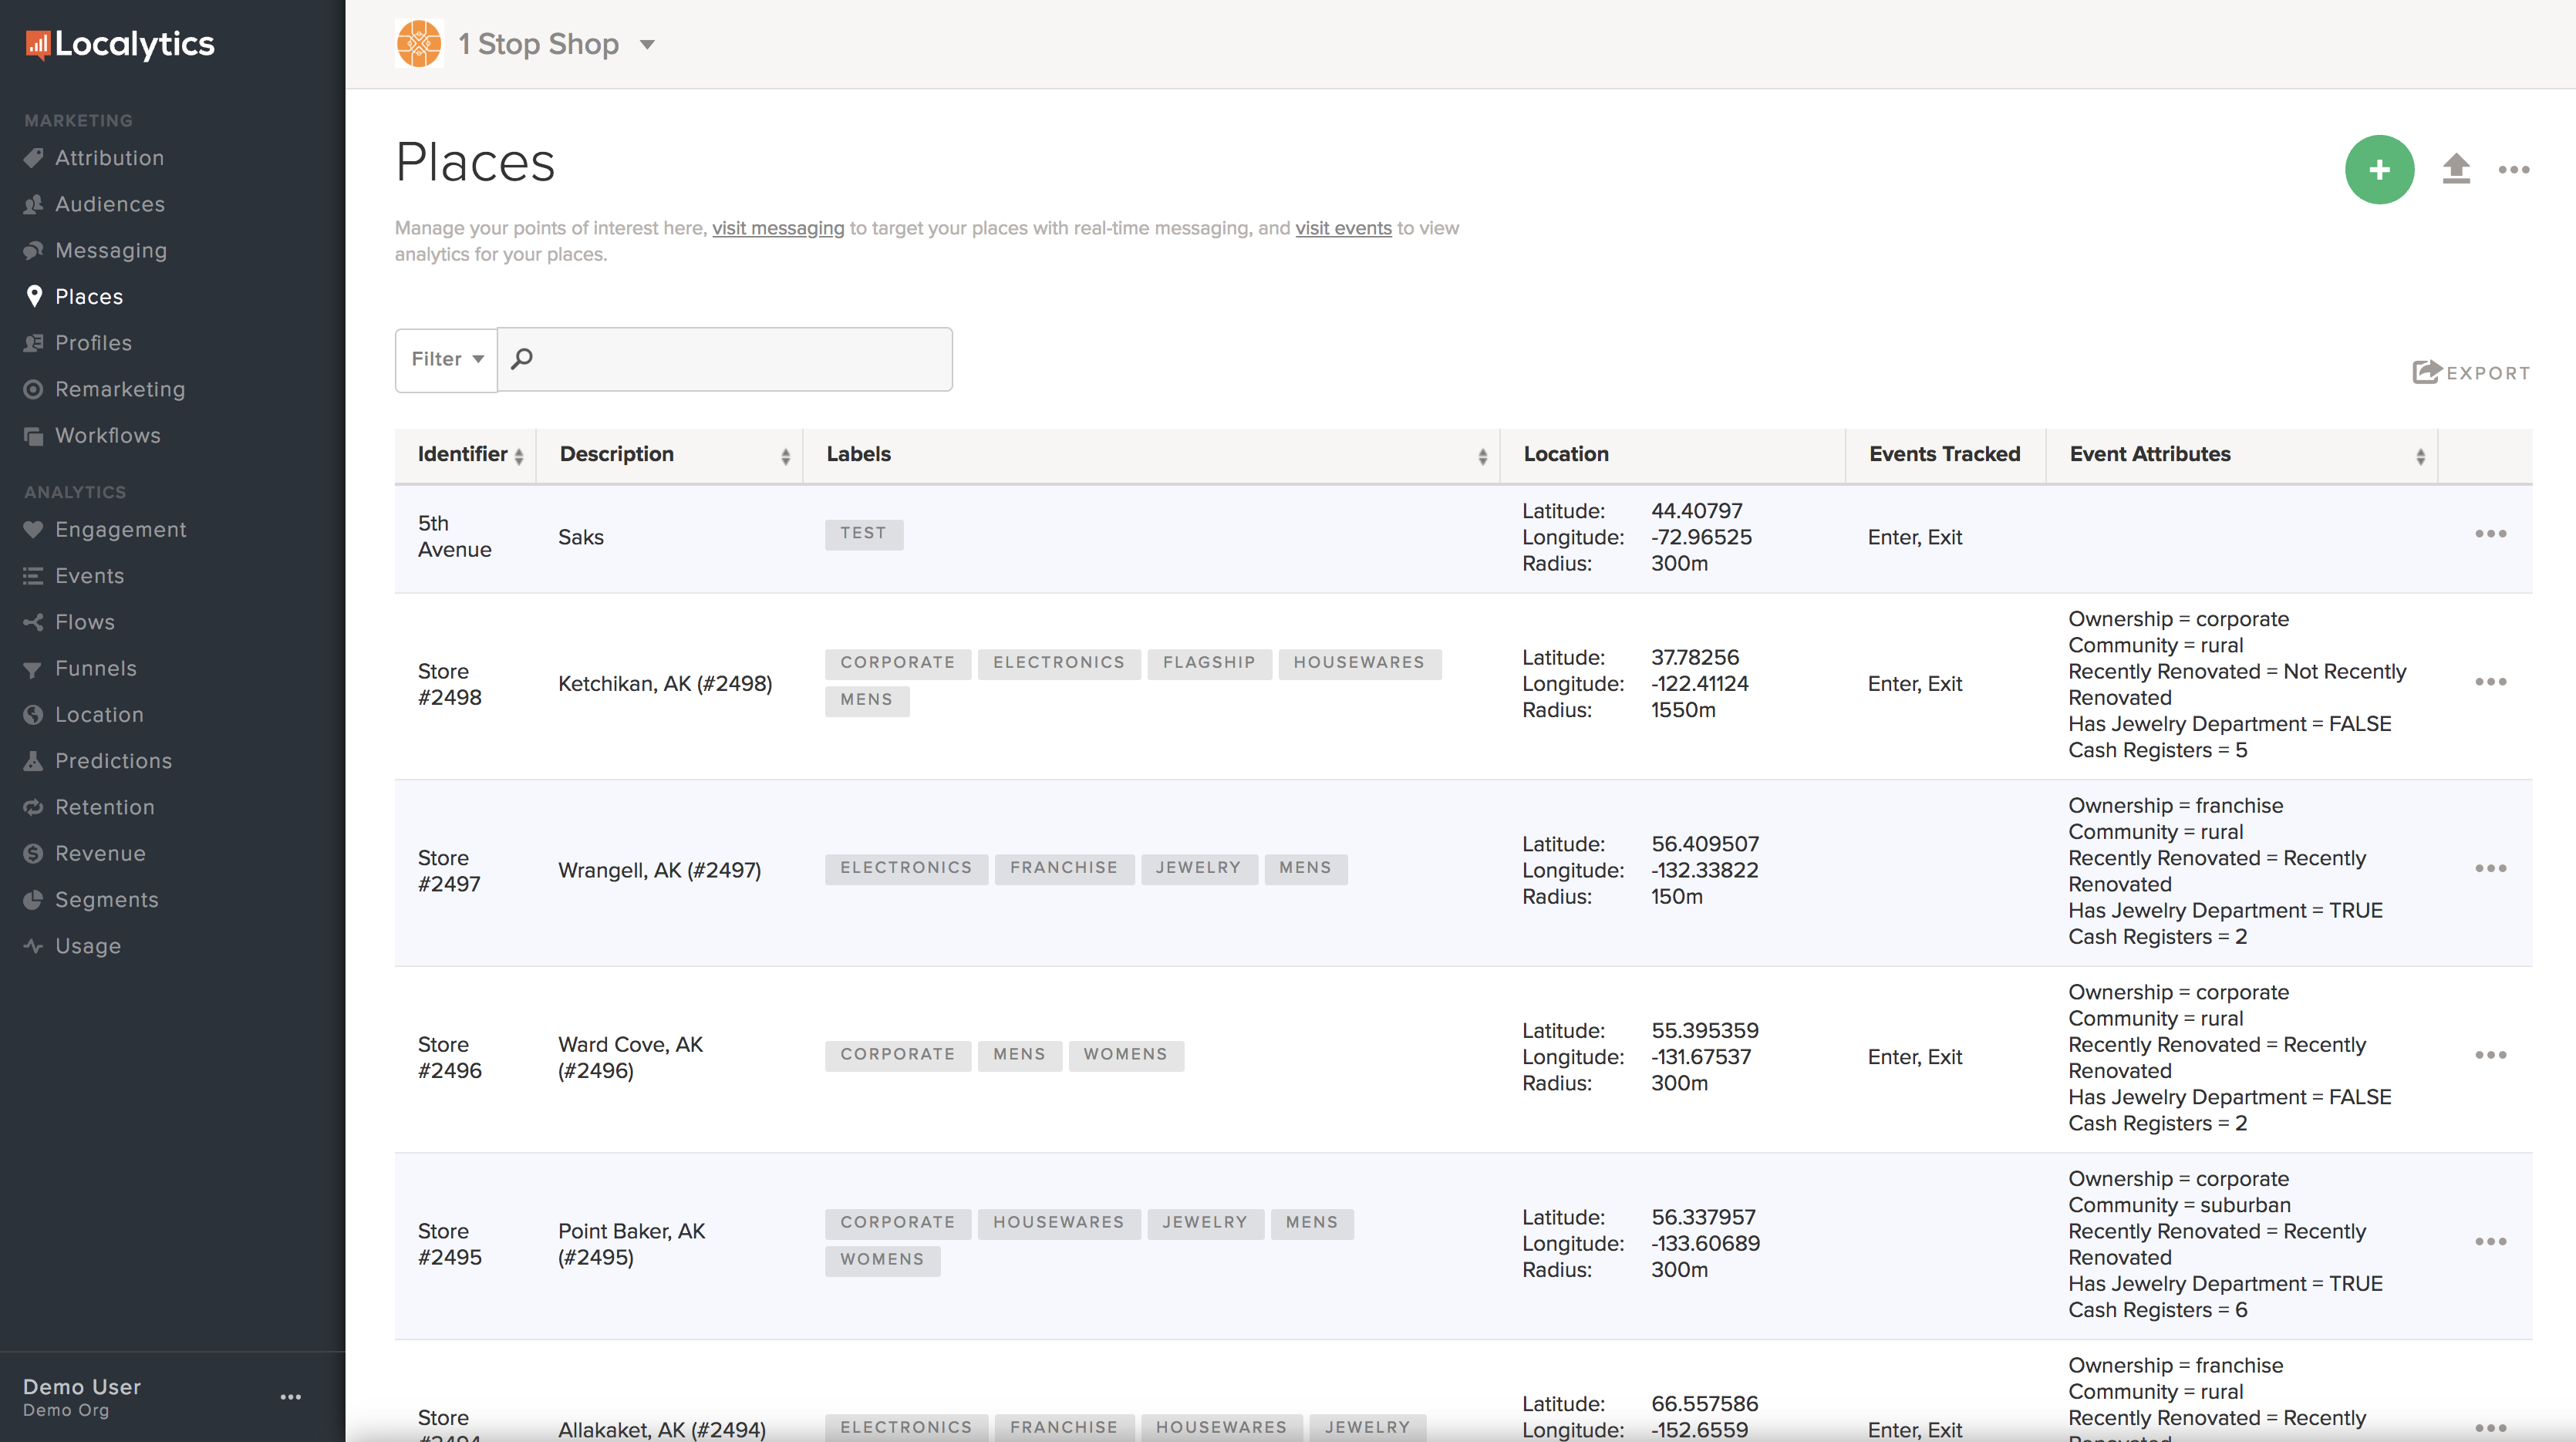The image size is (2576, 1442).
Task: Open the Funnels analytics section
Action: click(x=96, y=668)
